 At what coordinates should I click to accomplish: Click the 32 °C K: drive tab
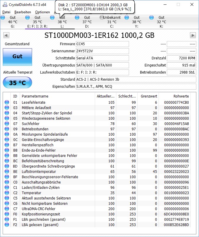[161, 22]
